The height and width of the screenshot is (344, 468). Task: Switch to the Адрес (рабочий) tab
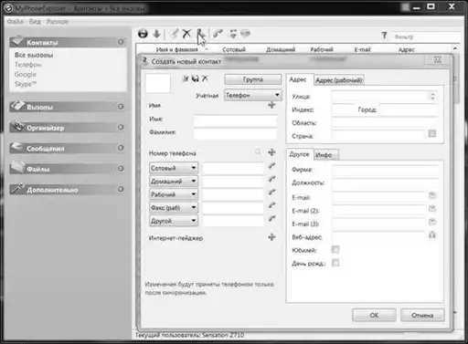pos(338,80)
